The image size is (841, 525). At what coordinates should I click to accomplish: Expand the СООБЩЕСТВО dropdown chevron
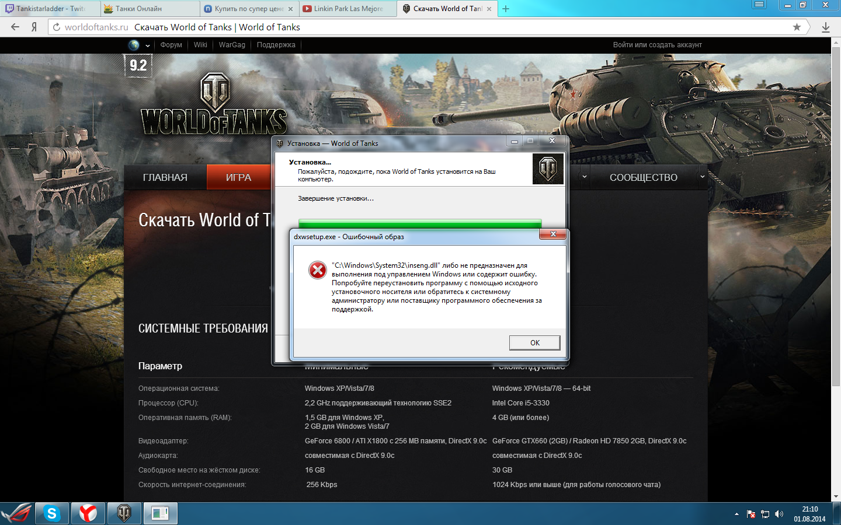coord(702,177)
